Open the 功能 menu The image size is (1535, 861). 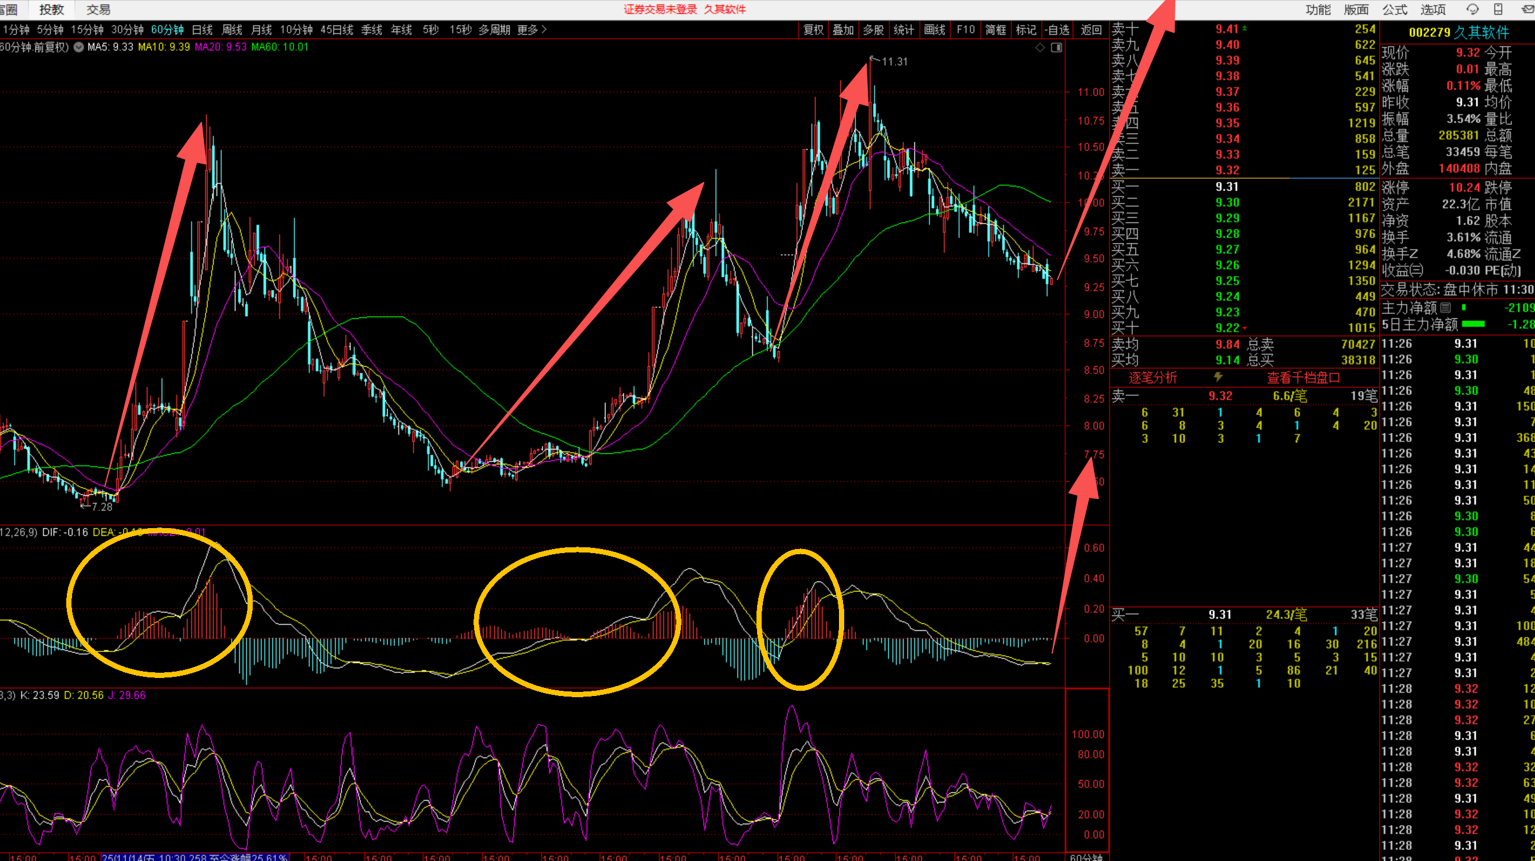pyautogui.click(x=1318, y=9)
